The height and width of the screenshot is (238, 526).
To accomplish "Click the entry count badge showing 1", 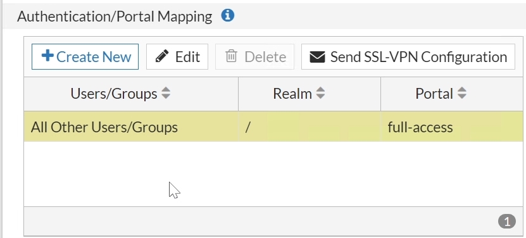I will (x=506, y=221).
